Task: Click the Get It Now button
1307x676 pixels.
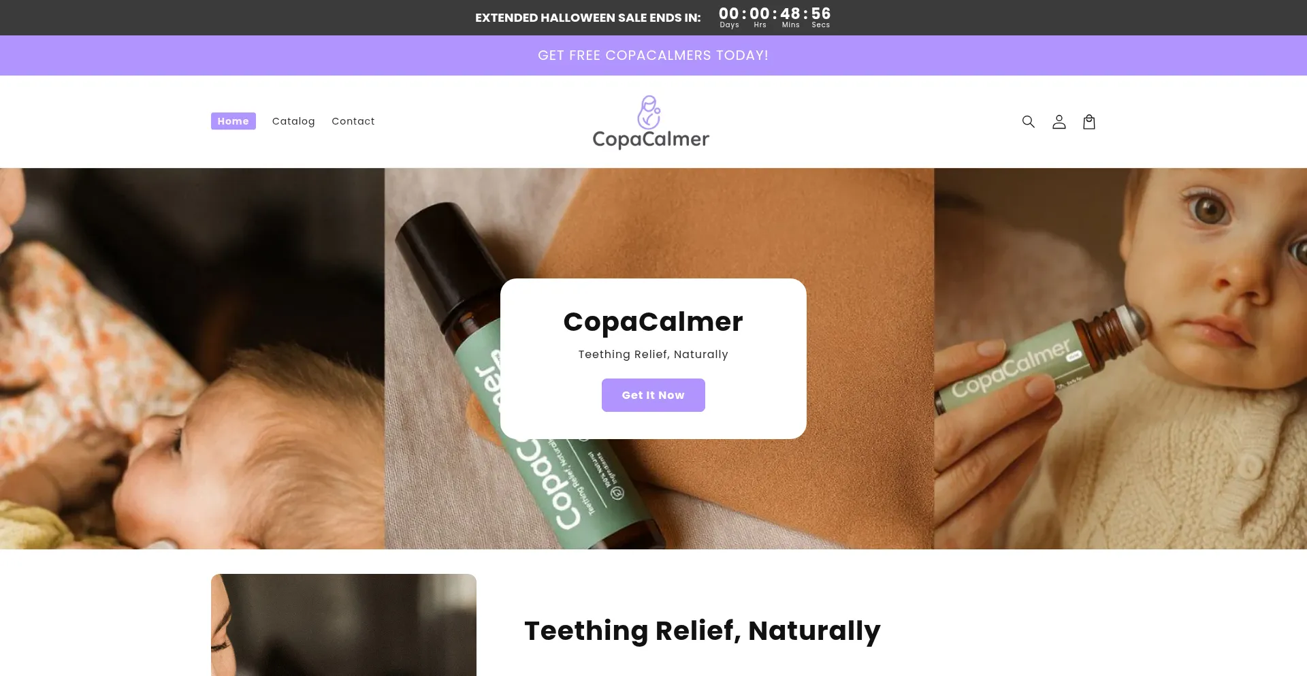Action: tap(653, 395)
